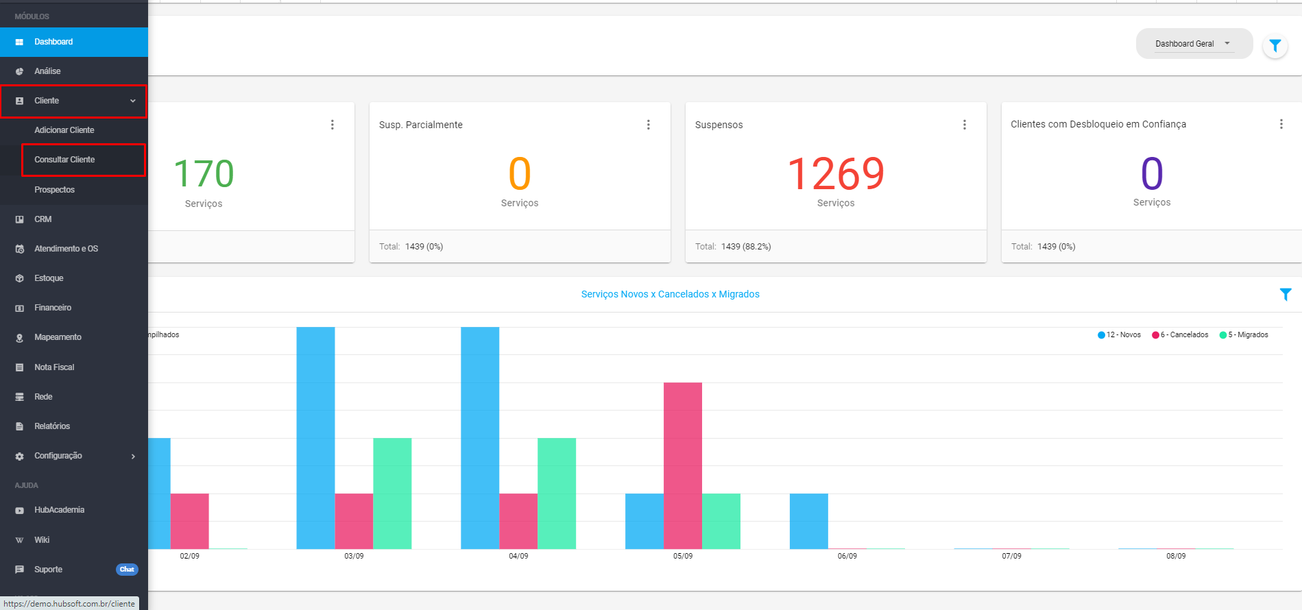Click the Wiki W icon
Screen dimensions: 1302x610
(x=19, y=540)
